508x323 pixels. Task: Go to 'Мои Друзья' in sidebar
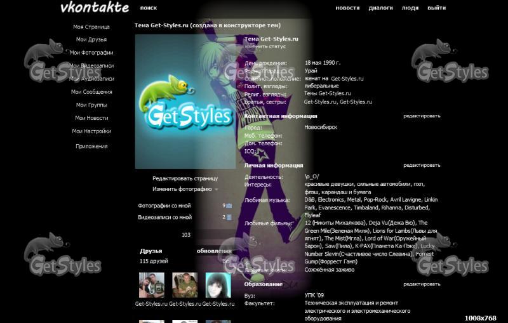pos(91,39)
